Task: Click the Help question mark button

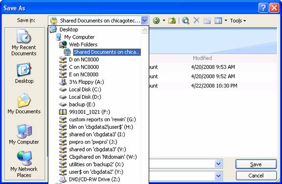Action: pos(263,8)
